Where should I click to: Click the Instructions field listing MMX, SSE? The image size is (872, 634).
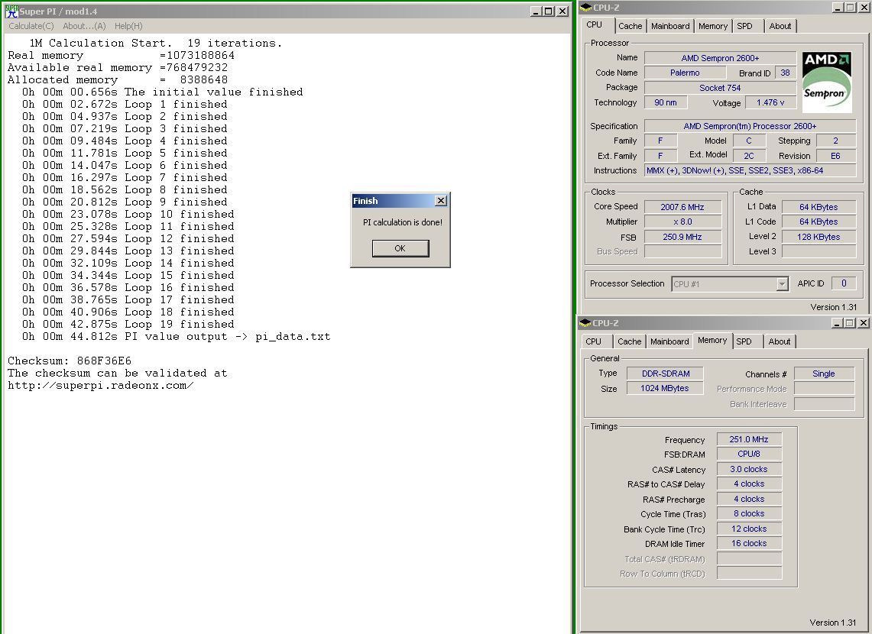point(750,170)
